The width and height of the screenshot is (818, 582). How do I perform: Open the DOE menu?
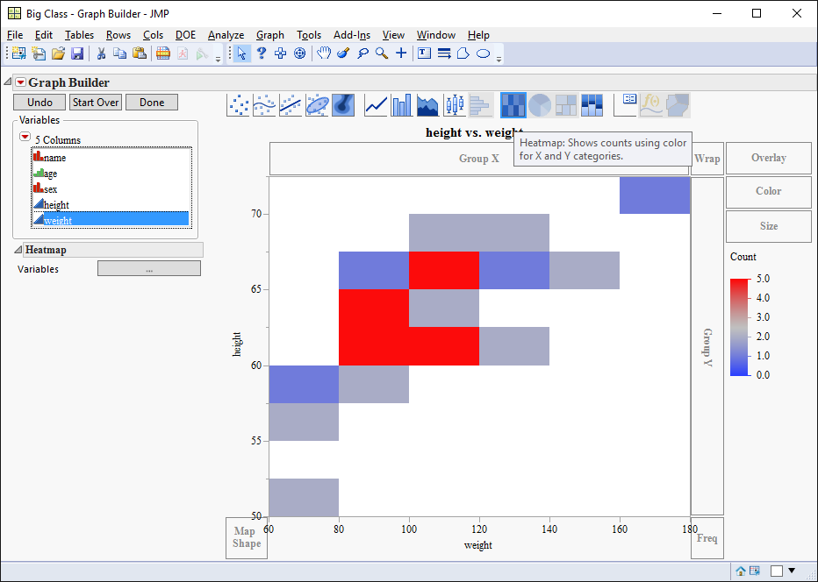click(x=185, y=35)
